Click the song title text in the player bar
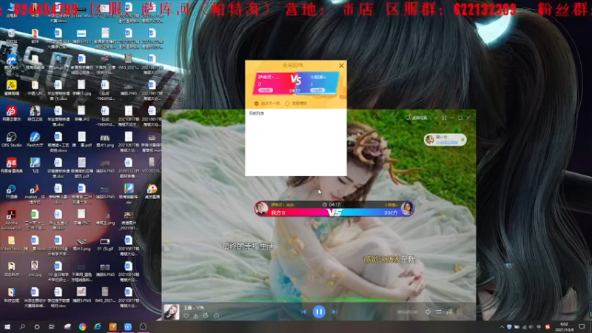Viewport: 592px width, 333px height. pos(194,308)
